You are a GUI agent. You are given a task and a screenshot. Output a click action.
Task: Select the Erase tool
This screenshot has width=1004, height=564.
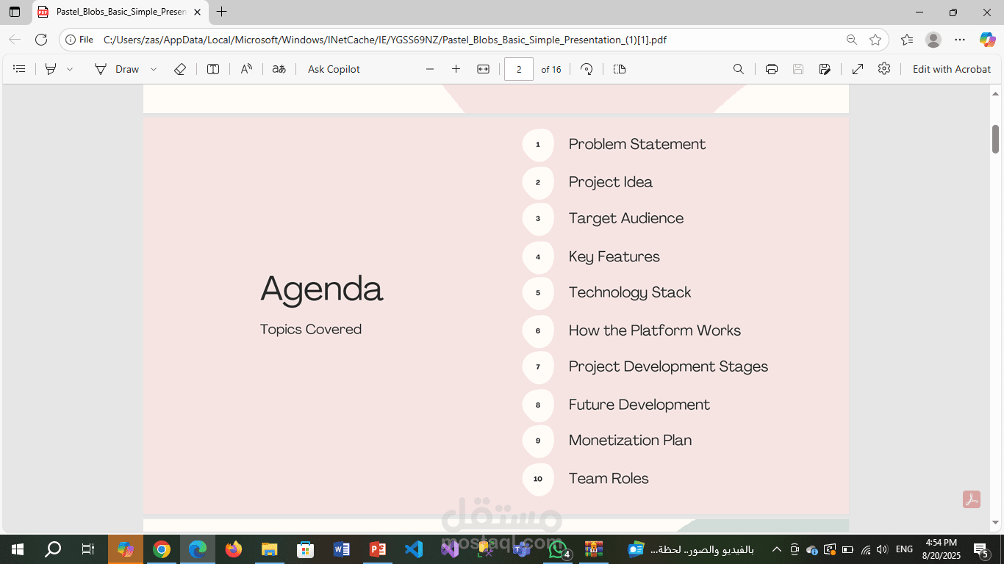point(180,69)
